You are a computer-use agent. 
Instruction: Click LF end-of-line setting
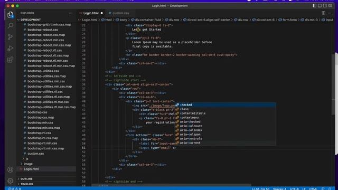[304, 189]
